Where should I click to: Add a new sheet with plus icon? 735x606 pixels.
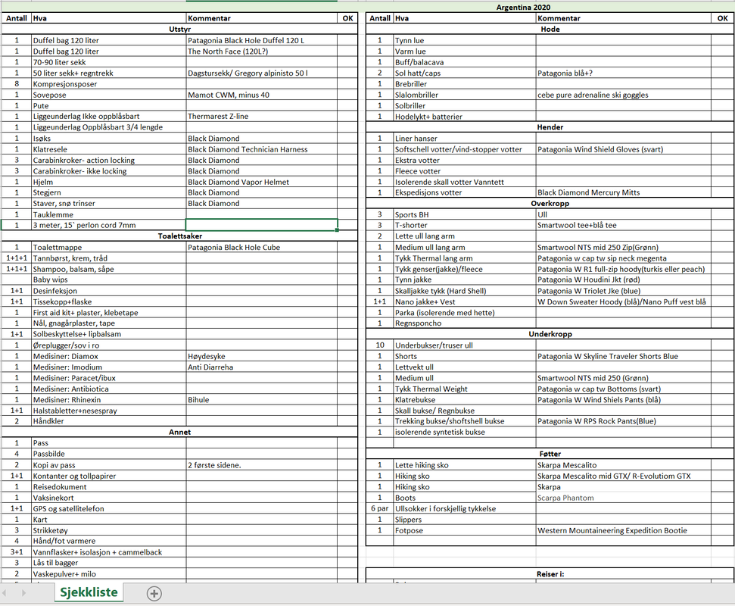point(154,593)
